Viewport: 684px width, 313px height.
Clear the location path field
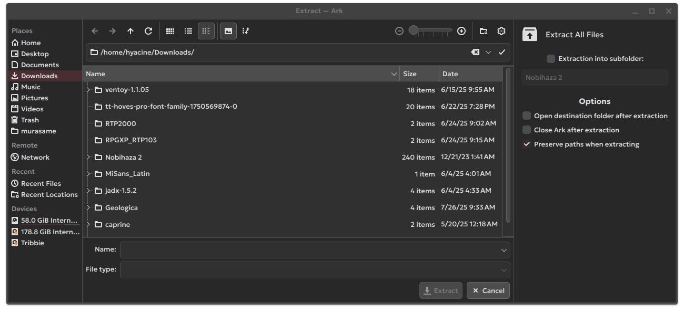click(x=475, y=53)
